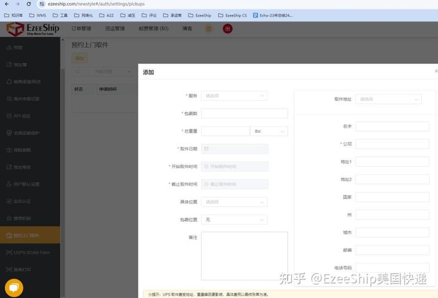Open the WMS bookmark folder

(x=38, y=15)
